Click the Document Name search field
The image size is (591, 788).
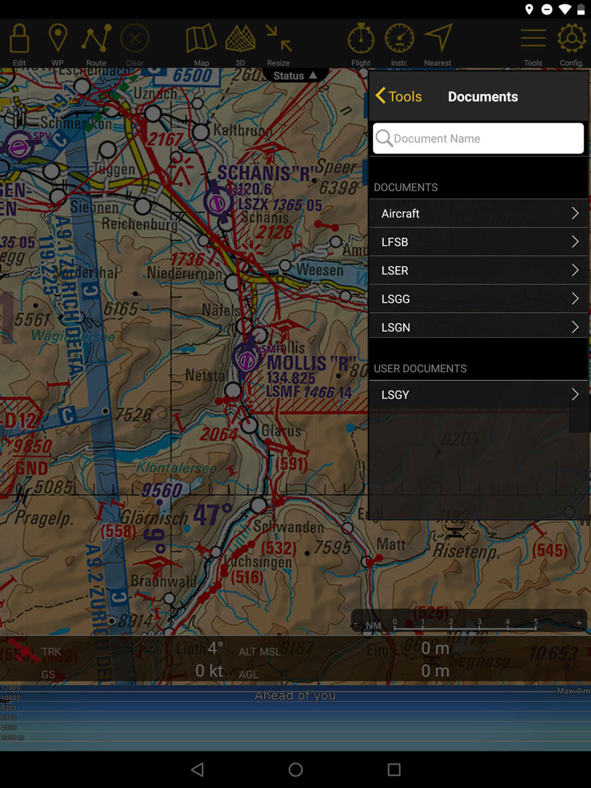[478, 139]
